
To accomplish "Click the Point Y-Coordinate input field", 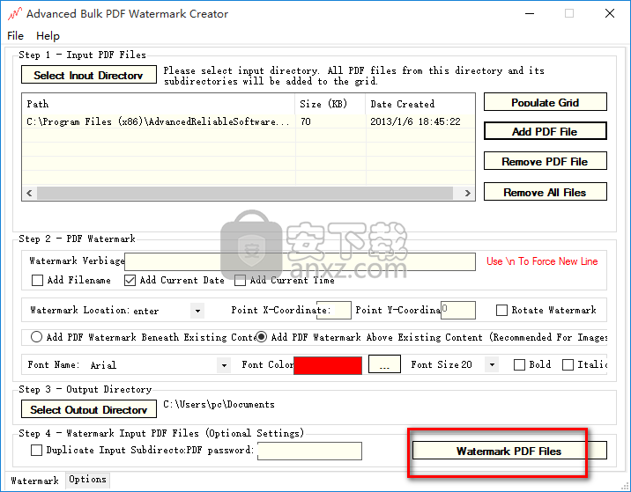I will click(458, 311).
